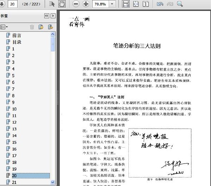Jump to bookmark 19
The height and width of the screenshot is (186, 211).
14,169
